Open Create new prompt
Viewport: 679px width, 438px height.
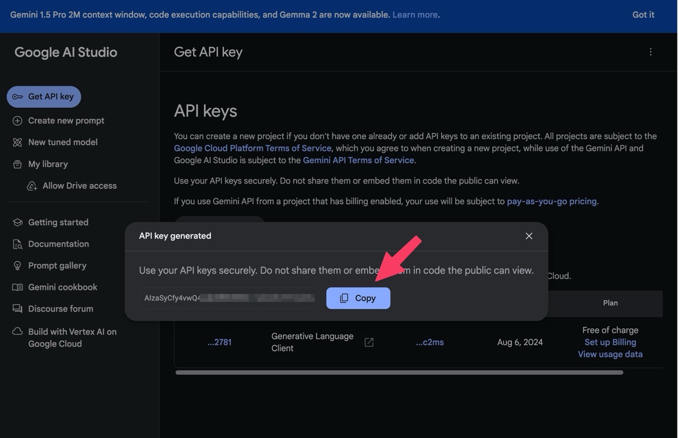(x=66, y=121)
